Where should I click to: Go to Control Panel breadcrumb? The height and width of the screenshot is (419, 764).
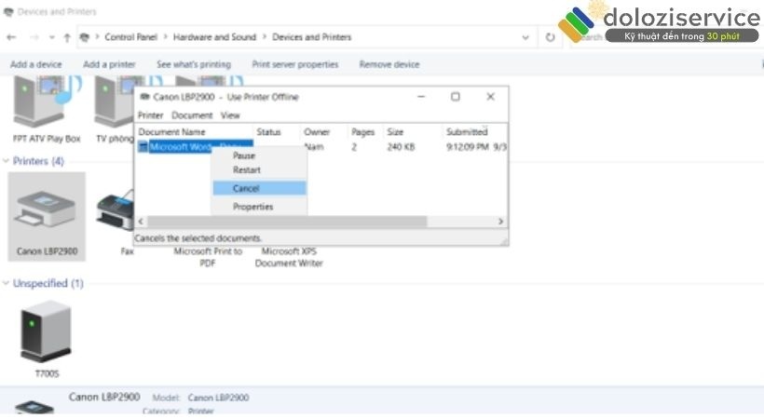tap(131, 37)
